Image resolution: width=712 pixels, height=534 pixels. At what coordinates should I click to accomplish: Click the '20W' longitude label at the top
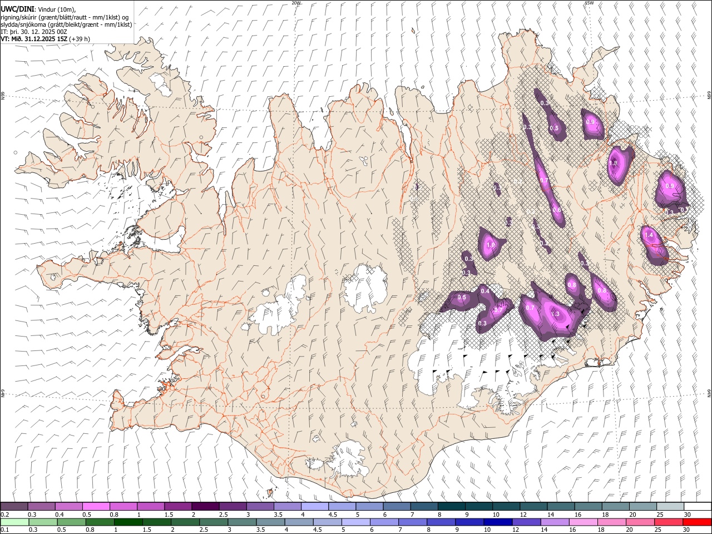(296, 3)
